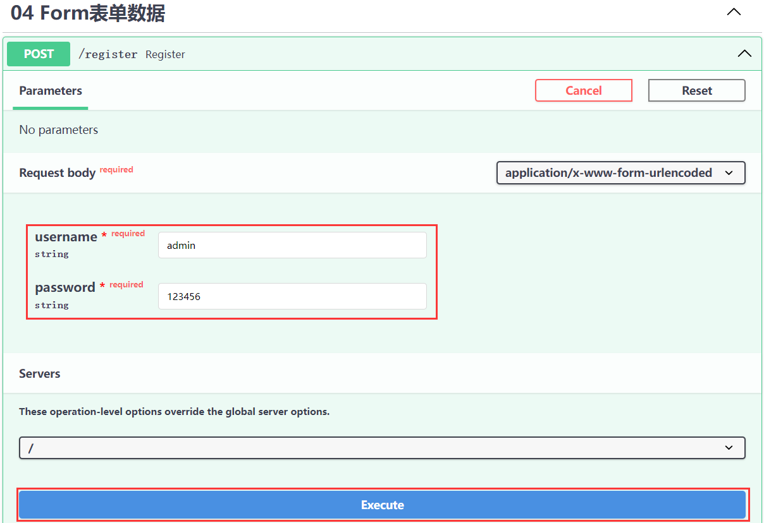Focus the username input containing admin

tap(292, 245)
